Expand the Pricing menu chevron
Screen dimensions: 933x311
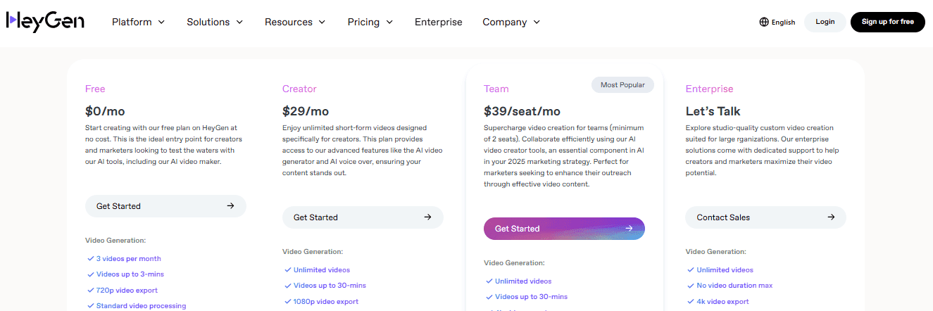pos(389,23)
